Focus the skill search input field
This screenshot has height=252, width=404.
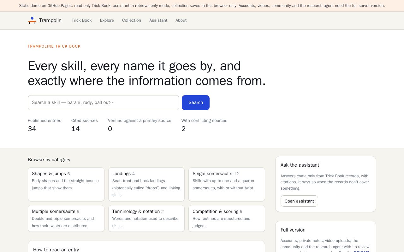(x=104, y=103)
